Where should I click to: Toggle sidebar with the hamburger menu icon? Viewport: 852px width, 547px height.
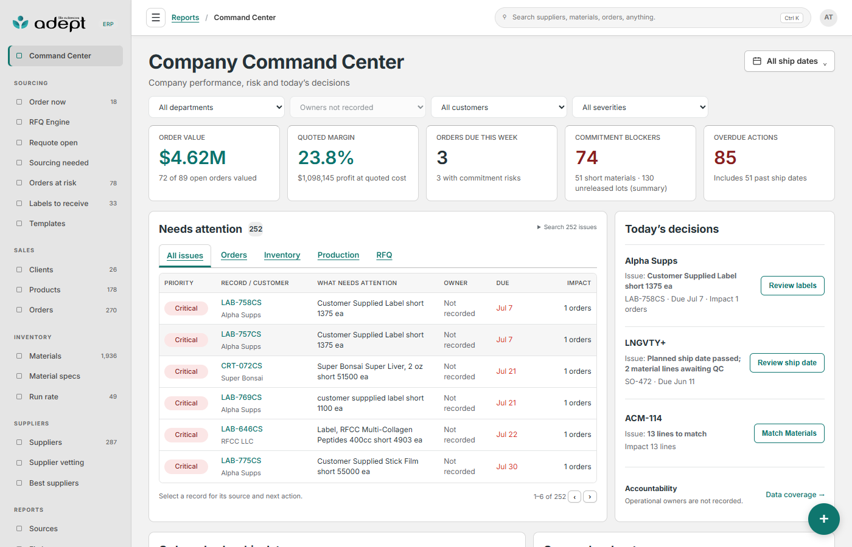(x=156, y=18)
